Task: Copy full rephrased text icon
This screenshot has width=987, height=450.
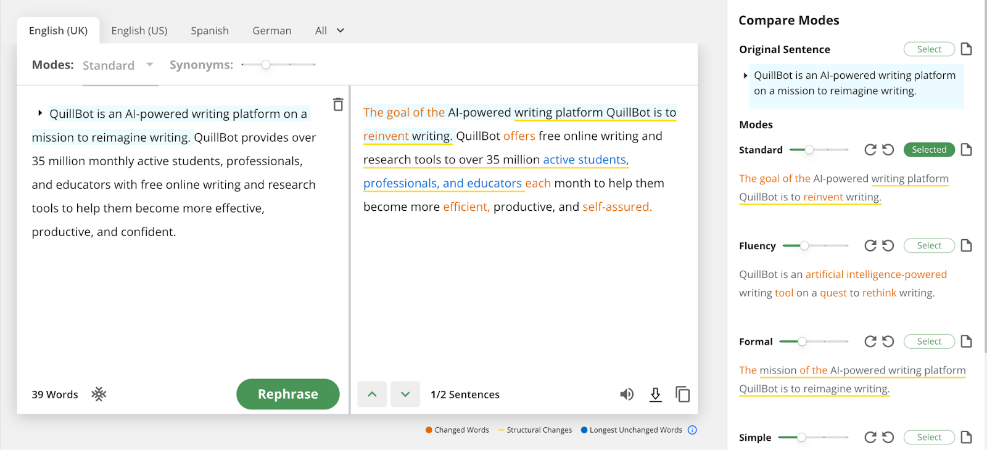Action: 682,395
